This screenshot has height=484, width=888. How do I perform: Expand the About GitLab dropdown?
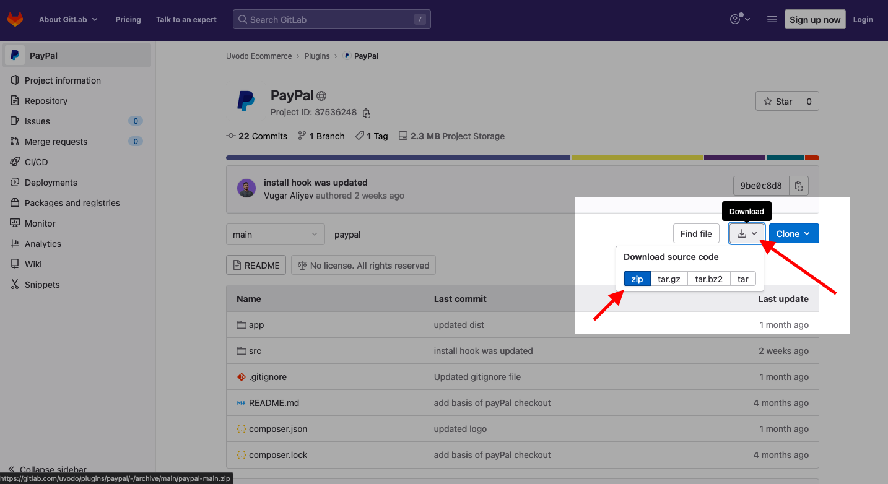click(68, 20)
